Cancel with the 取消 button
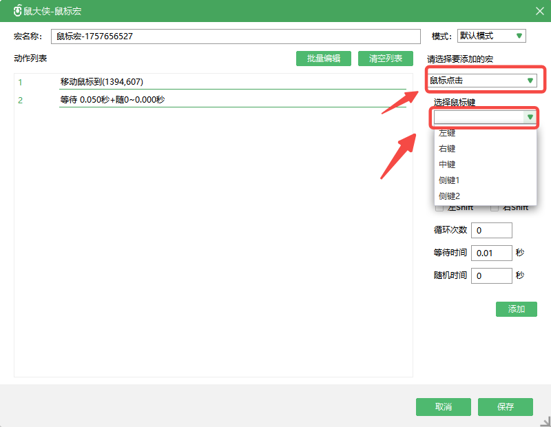The width and height of the screenshot is (551, 427). pyautogui.click(x=443, y=407)
